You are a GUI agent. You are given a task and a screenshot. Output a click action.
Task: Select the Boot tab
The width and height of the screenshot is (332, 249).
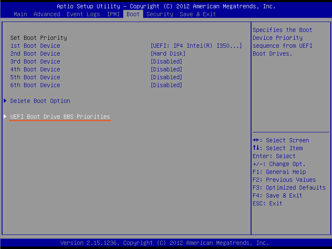(133, 14)
